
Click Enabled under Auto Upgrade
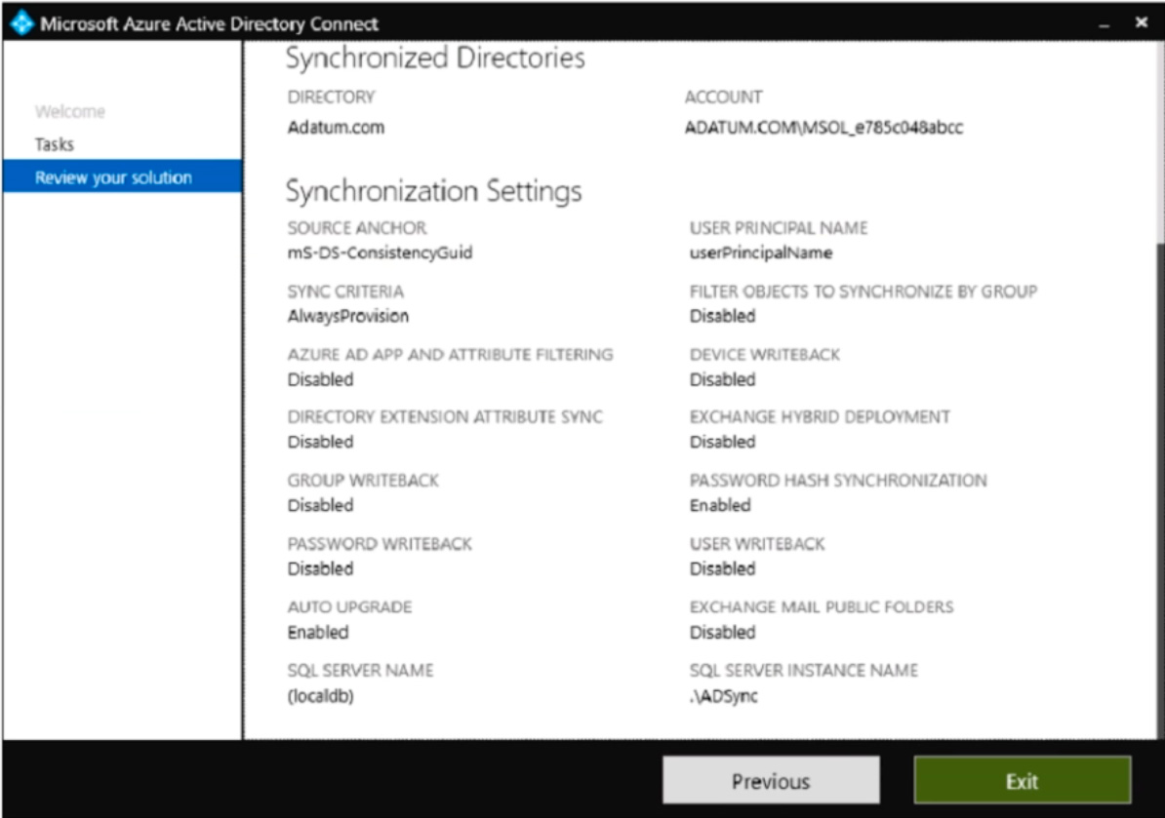coord(317,632)
